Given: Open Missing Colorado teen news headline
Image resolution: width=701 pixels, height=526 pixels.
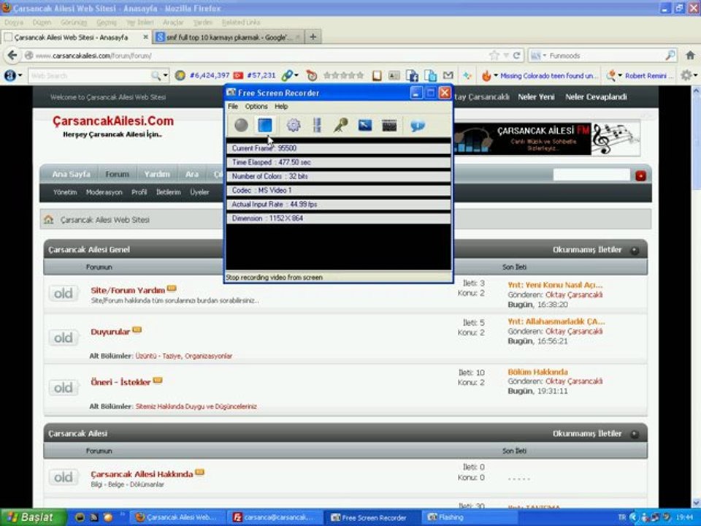Looking at the screenshot, I should [x=549, y=76].
